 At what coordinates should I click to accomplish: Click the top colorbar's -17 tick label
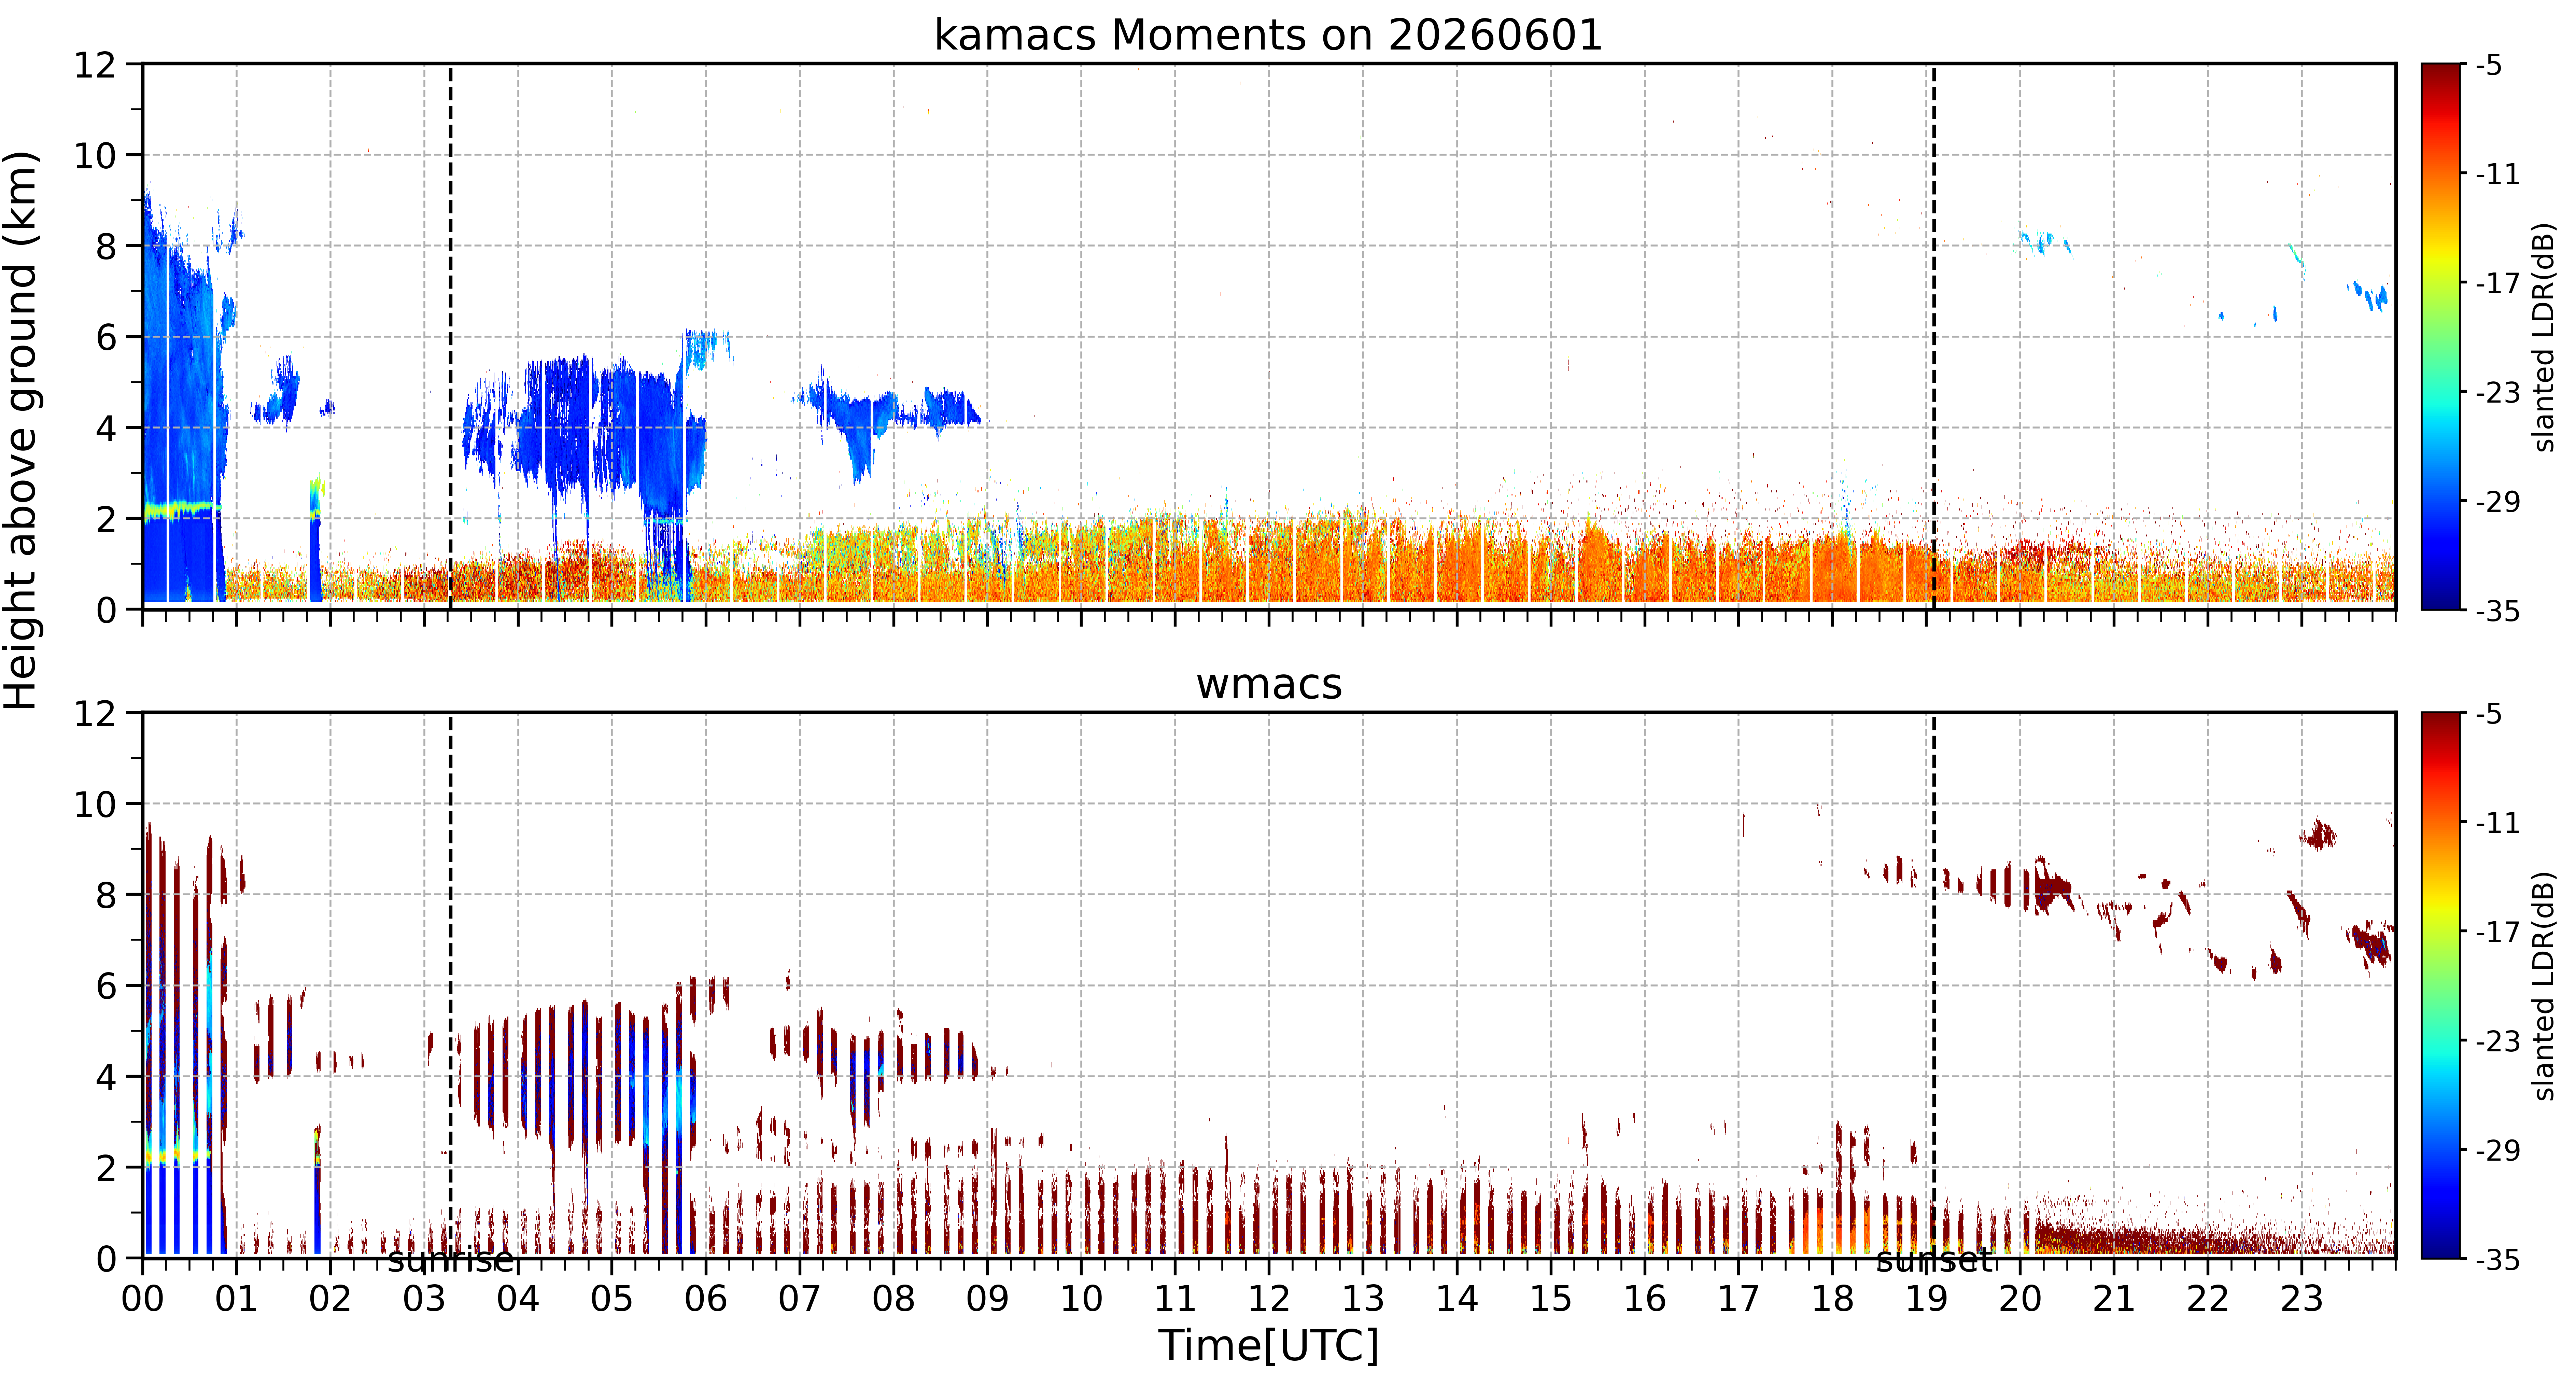pyautogui.click(x=2498, y=284)
